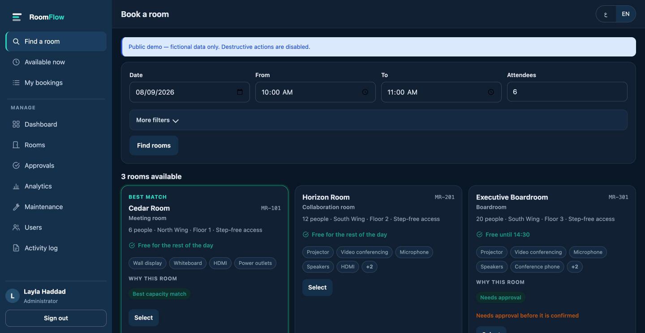Expand the +2 amenities on Executive Boardroom
The width and height of the screenshot is (645, 333).
point(575,267)
